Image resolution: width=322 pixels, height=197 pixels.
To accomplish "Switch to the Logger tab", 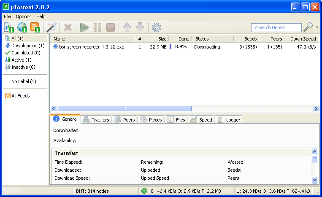I will tap(229, 120).
